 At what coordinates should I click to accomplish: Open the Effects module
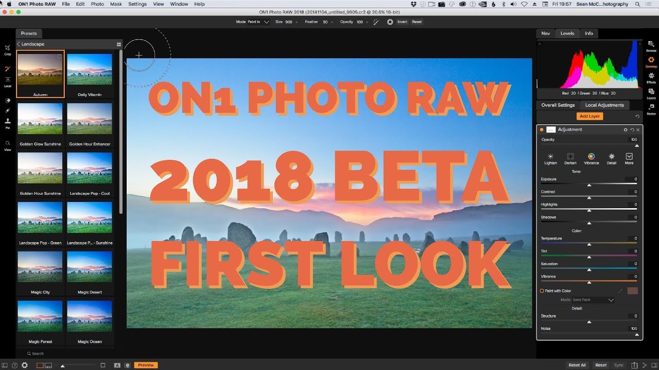point(651,78)
